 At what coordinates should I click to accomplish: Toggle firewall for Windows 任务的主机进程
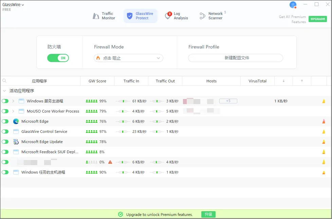click(x=5, y=172)
